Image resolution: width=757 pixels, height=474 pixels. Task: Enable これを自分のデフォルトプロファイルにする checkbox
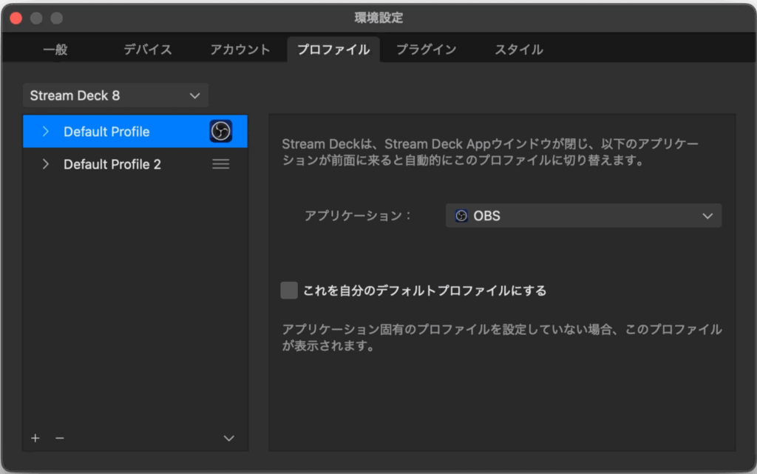(289, 290)
